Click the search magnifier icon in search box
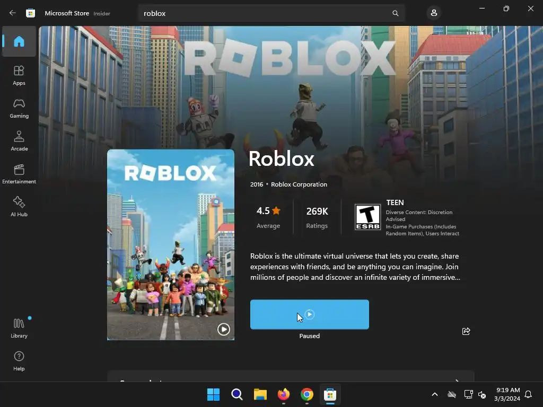Image resolution: width=543 pixels, height=407 pixels. pos(395,13)
